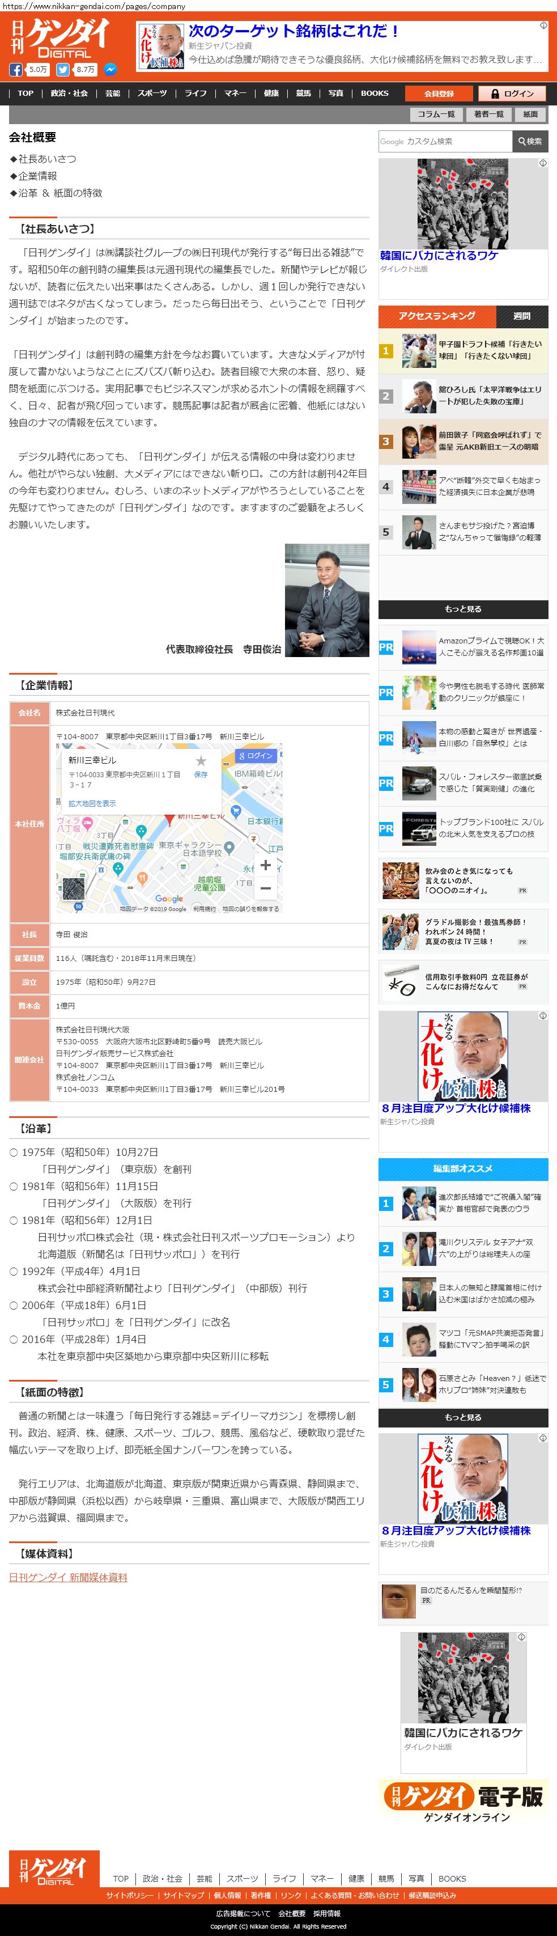Open rank 2 舘ひろし氏 article thumbnail
Viewport: 557px width, 1936px height.
point(419,396)
